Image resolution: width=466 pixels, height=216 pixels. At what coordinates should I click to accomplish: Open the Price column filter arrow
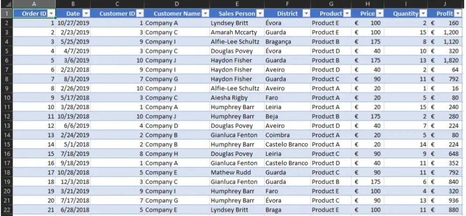click(x=379, y=14)
